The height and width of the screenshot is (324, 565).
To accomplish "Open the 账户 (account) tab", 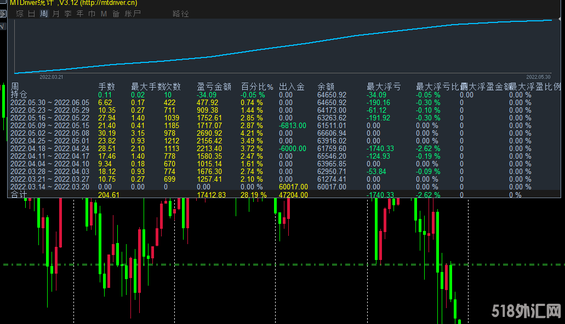I will [133, 14].
